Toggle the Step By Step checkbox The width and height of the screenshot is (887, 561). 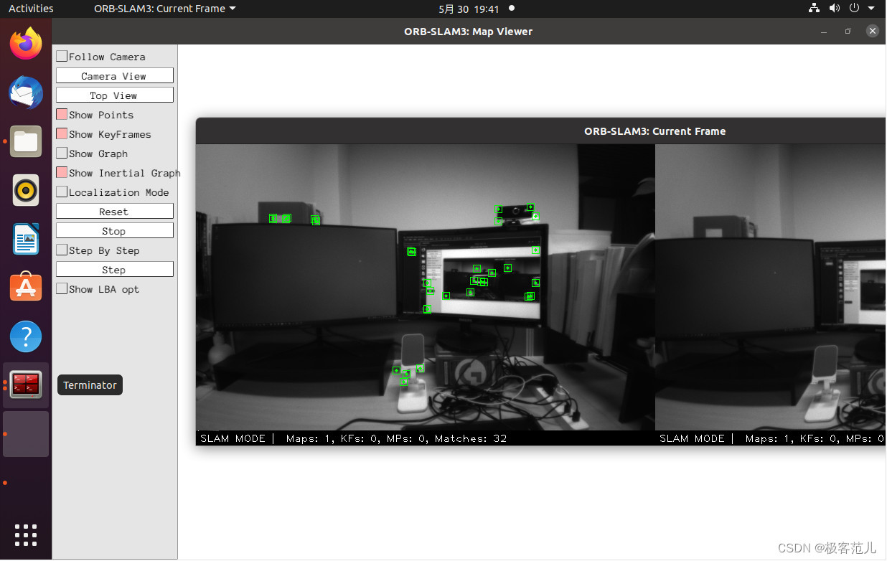62,250
